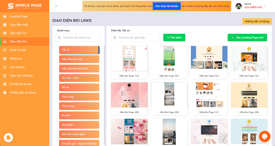275x146 pixels.
Task: Click the Hướng dẫn sử dụng question icon
Action: coord(5,92)
